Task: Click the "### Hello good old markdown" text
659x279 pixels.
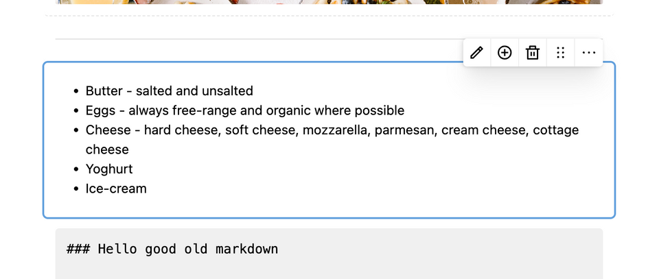Action: coord(172,249)
